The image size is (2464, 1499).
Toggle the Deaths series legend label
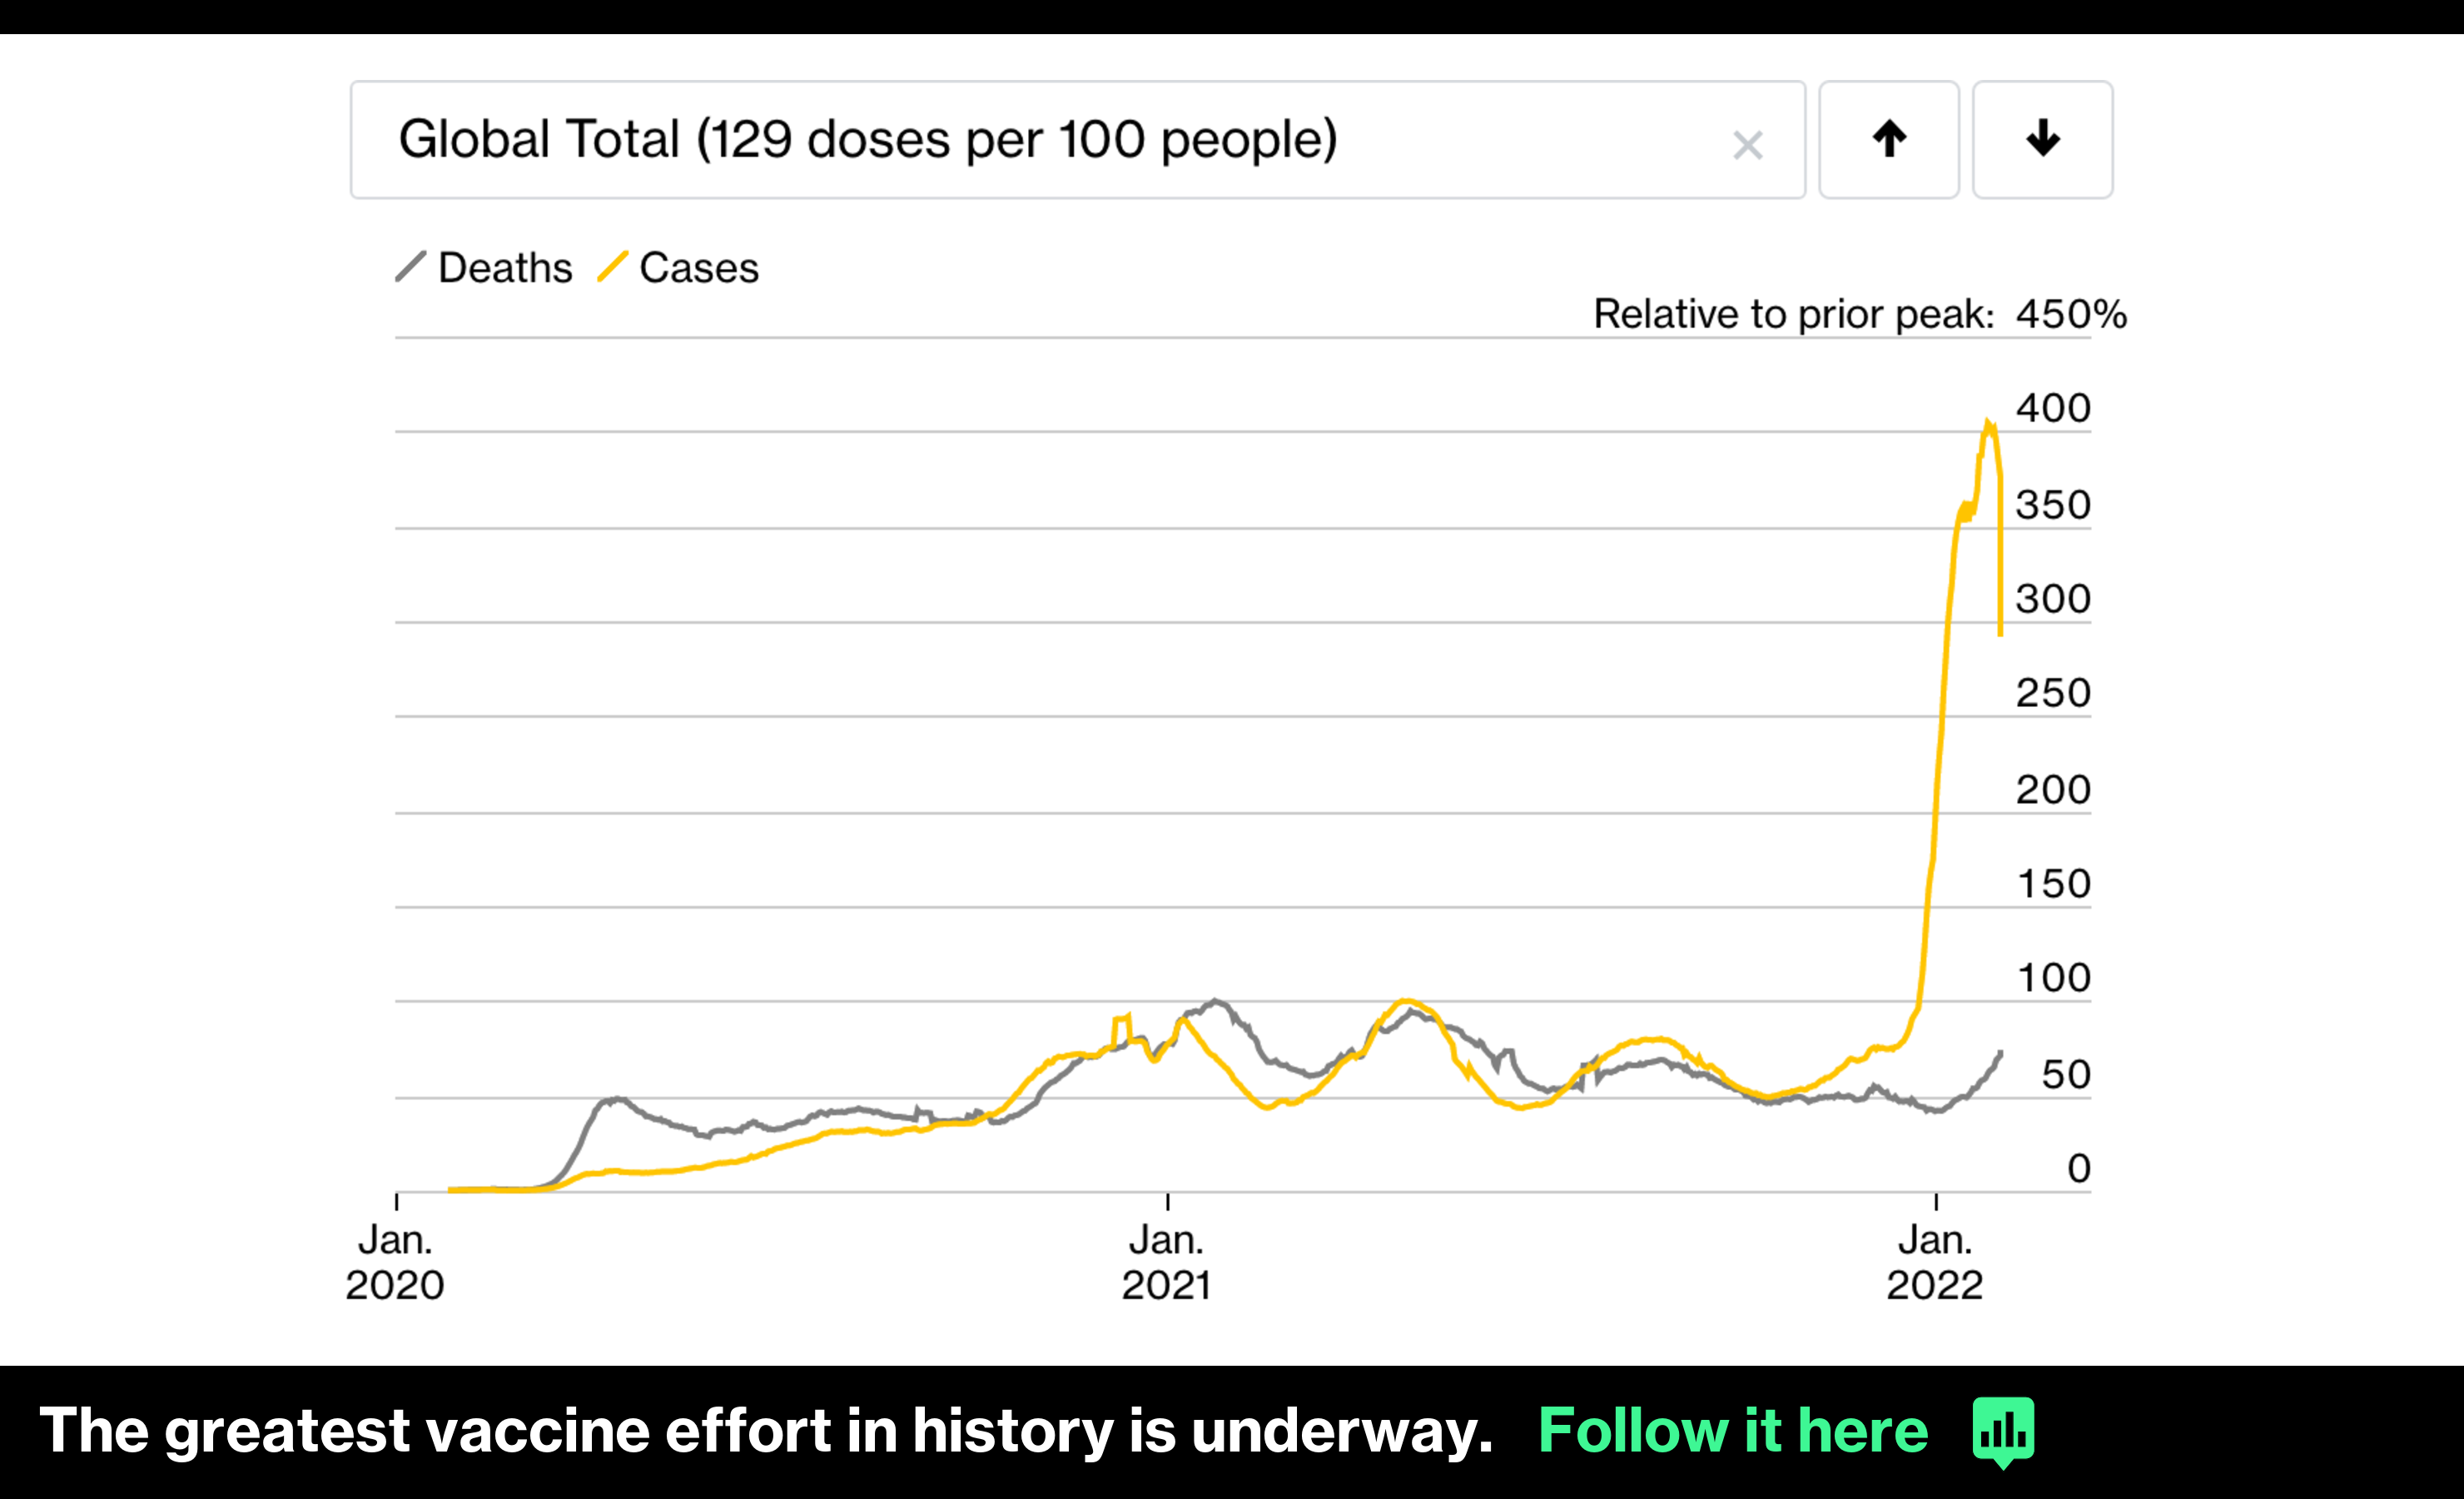pyautogui.click(x=505, y=268)
